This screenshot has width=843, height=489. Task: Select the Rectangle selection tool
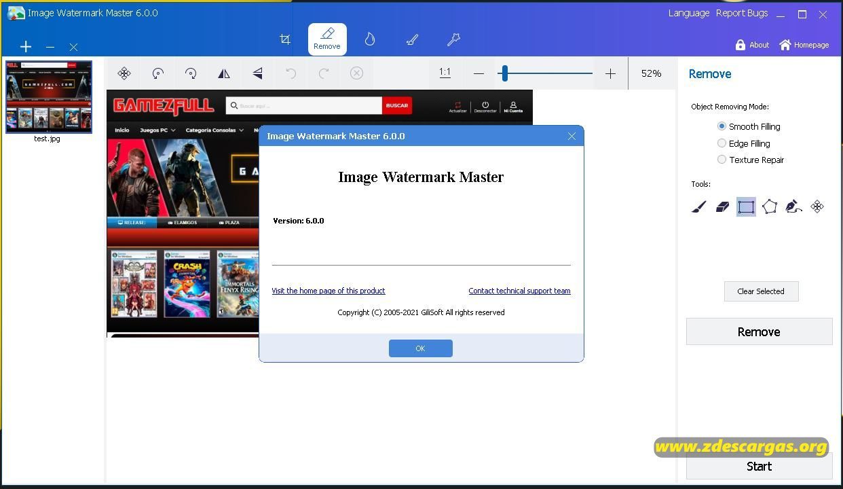pyautogui.click(x=746, y=206)
